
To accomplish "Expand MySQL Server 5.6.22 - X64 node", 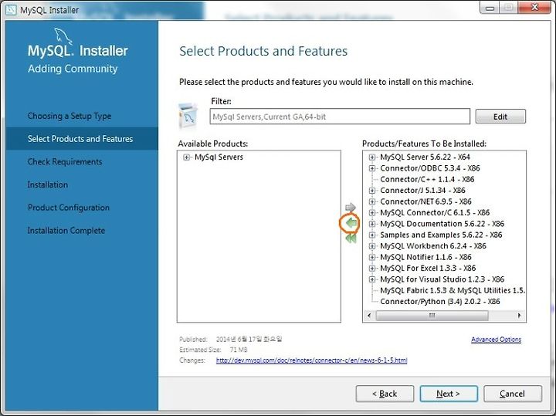I will [x=372, y=157].
